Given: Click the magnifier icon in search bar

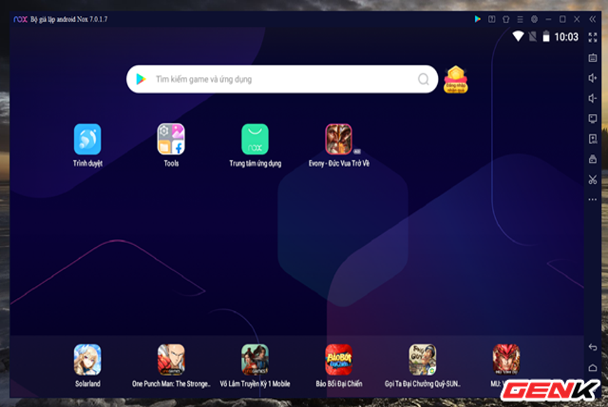Looking at the screenshot, I should (x=424, y=80).
